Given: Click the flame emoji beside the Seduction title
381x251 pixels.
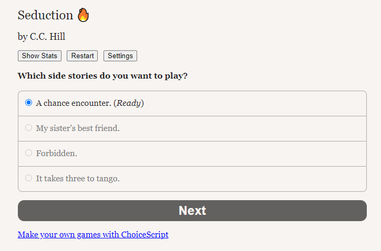Looking at the screenshot, I should click(83, 15).
